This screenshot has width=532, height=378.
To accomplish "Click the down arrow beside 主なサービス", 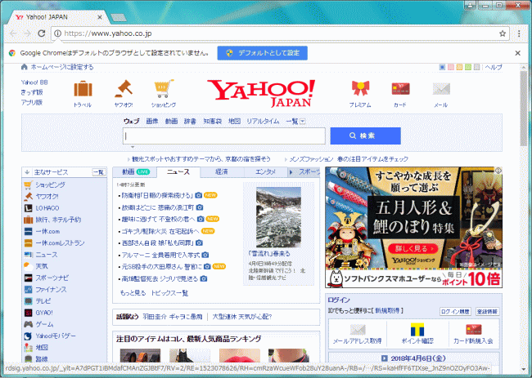I will coord(27,172).
